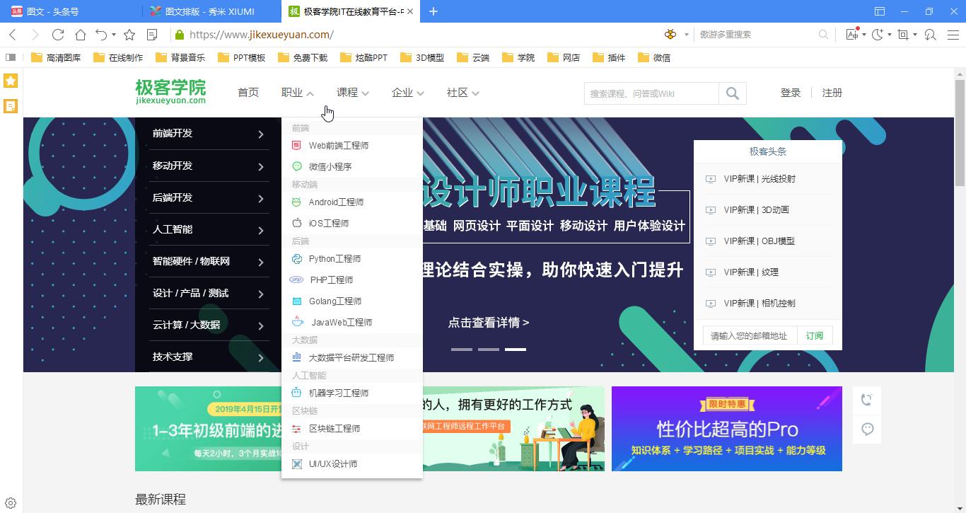The image size is (966, 513).
Task: Switch to the 图文排版 - 秀米 XIUMI tab
Action: pos(212,11)
